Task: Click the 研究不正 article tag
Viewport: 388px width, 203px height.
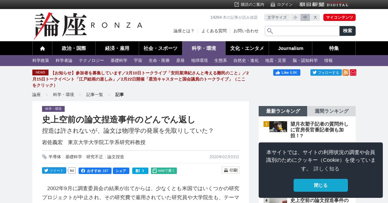Action: coord(95,157)
